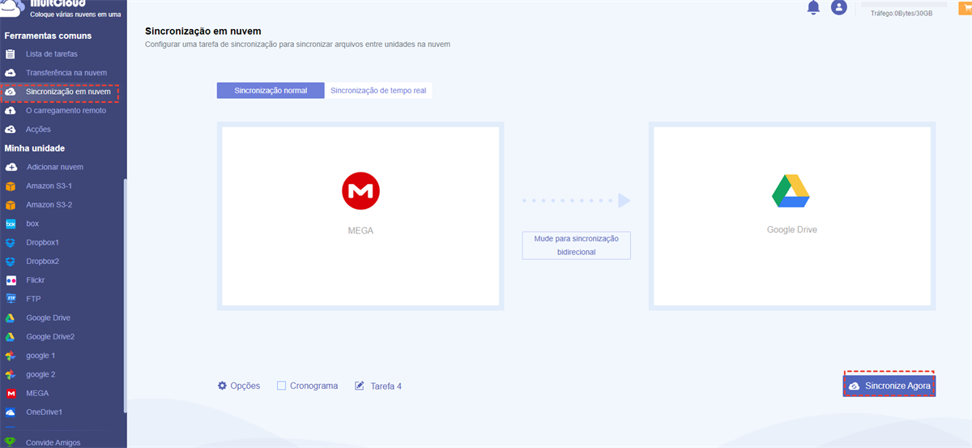Image resolution: width=972 pixels, height=448 pixels.
Task: Click the OneDrive1 cloud icon
Action: [11, 412]
